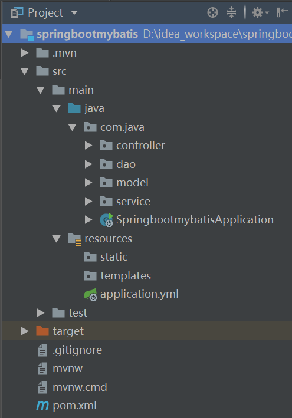Expand the model package arrow
This screenshot has width=292, height=418.
pyautogui.click(x=88, y=183)
